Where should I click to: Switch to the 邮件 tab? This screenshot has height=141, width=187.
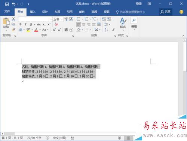click(x=82, y=12)
